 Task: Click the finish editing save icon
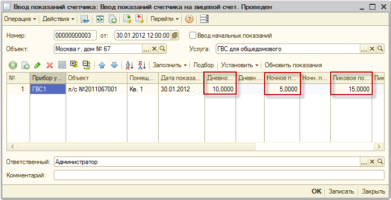click(x=62, y=66)
